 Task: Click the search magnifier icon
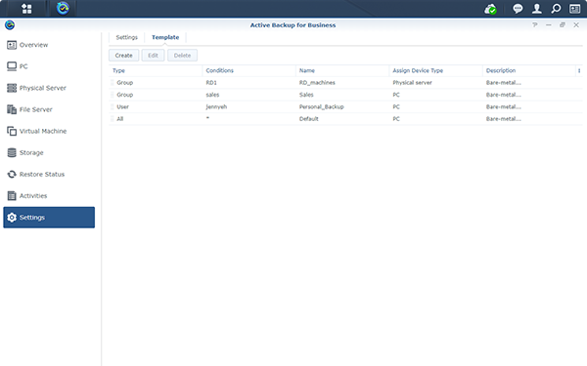coord(556,9)
